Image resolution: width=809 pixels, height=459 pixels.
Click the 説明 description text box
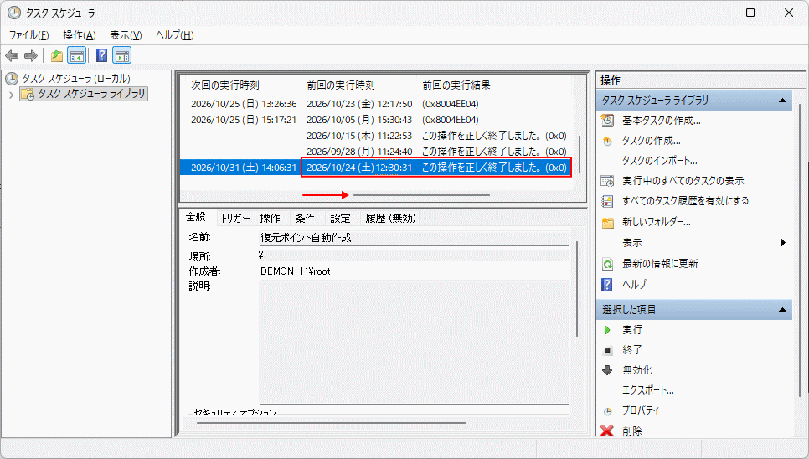pos(415,342)
